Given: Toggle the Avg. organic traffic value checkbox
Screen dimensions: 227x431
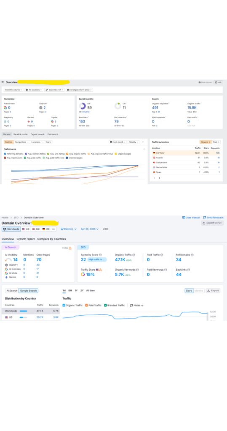Looking at the screenshot, I should coord(89,154).
